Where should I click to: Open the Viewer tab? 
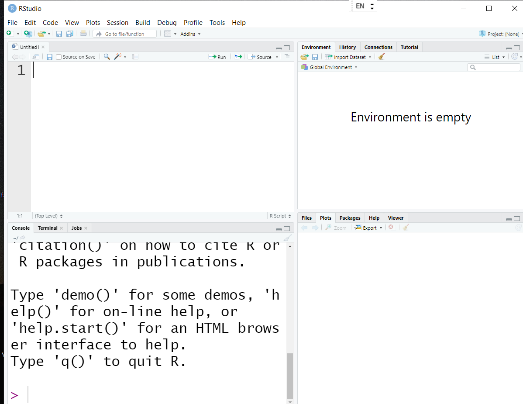396,218
